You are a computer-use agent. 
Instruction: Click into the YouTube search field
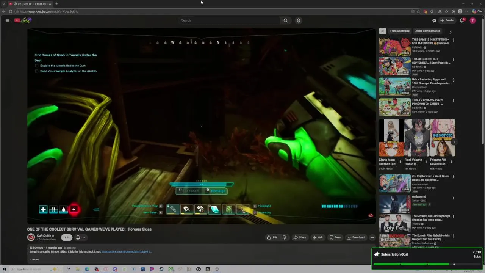pyautogui.click(x=229, y=20)
